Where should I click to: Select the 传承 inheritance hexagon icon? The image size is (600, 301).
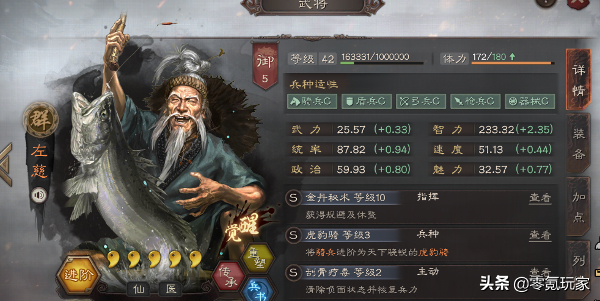point(229,277)
